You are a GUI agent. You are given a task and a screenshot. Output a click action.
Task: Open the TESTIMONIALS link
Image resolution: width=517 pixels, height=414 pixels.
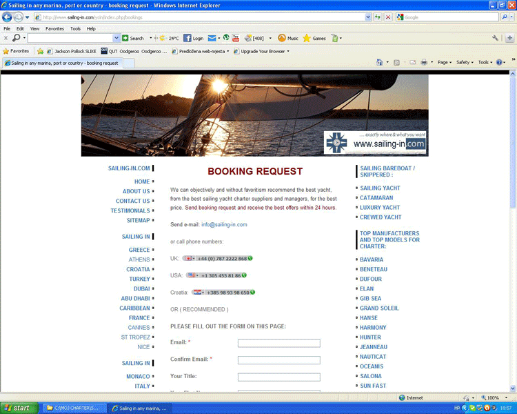[x=130, y=210]
